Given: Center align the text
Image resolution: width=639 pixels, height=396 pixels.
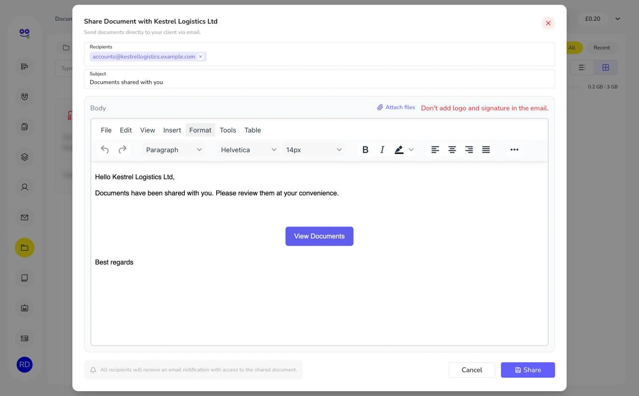Looking at the screenshot, I should tap(452, 150).
